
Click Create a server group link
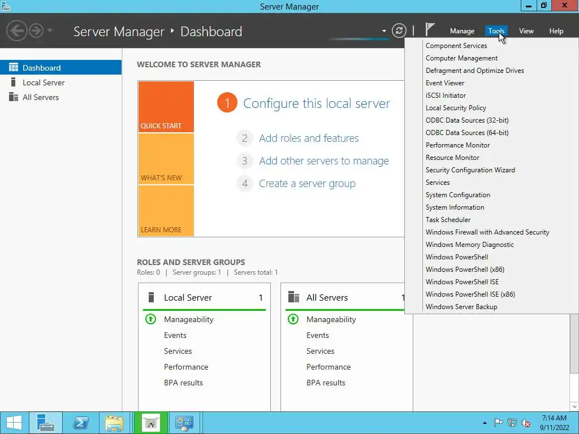(307, 184)
